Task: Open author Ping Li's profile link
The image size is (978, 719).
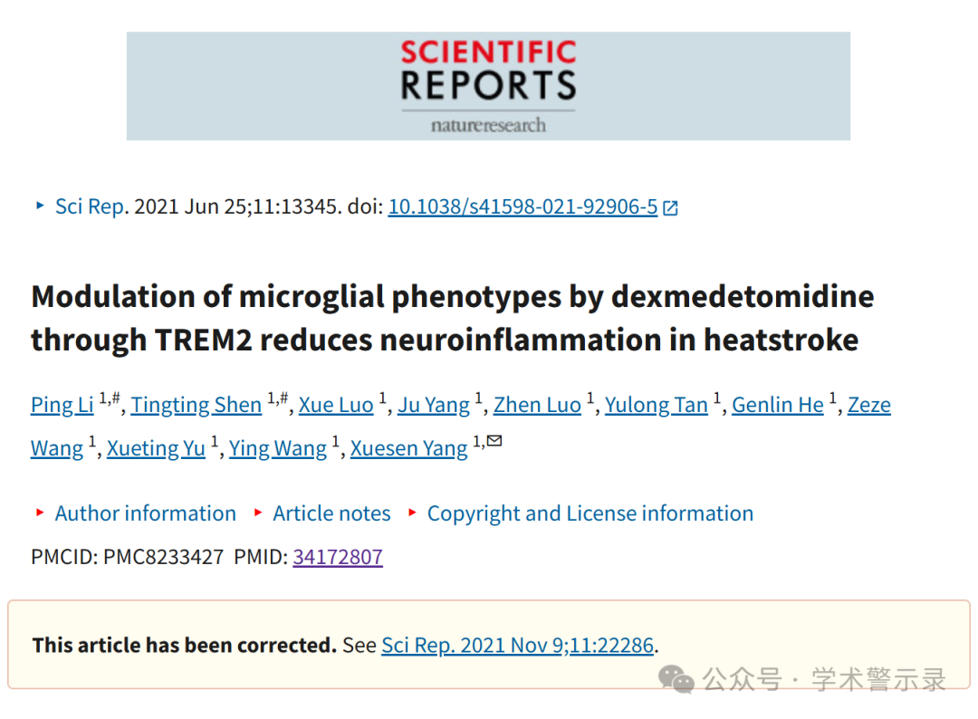Action: 62,405
